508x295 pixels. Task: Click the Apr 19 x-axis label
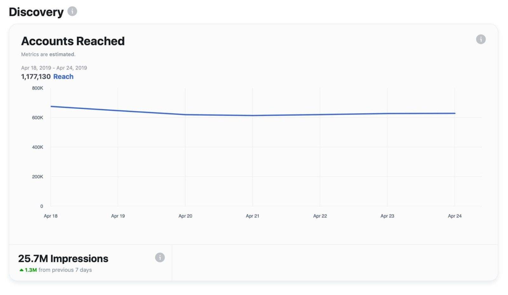coord(118,216)
